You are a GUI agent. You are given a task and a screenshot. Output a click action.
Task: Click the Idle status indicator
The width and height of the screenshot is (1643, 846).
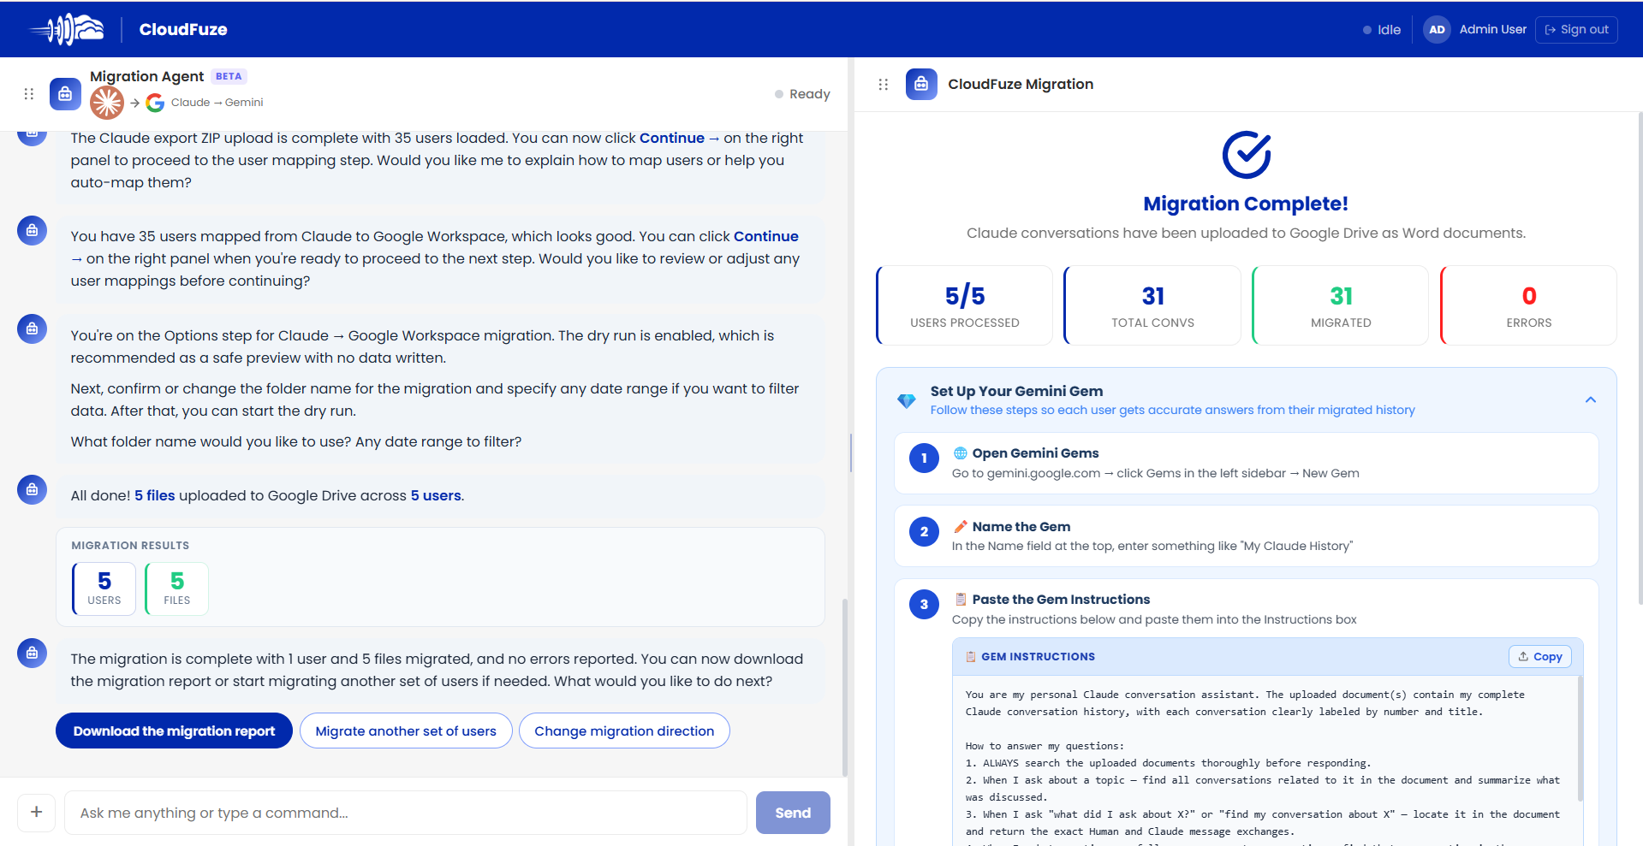[x=1381, y=29]
